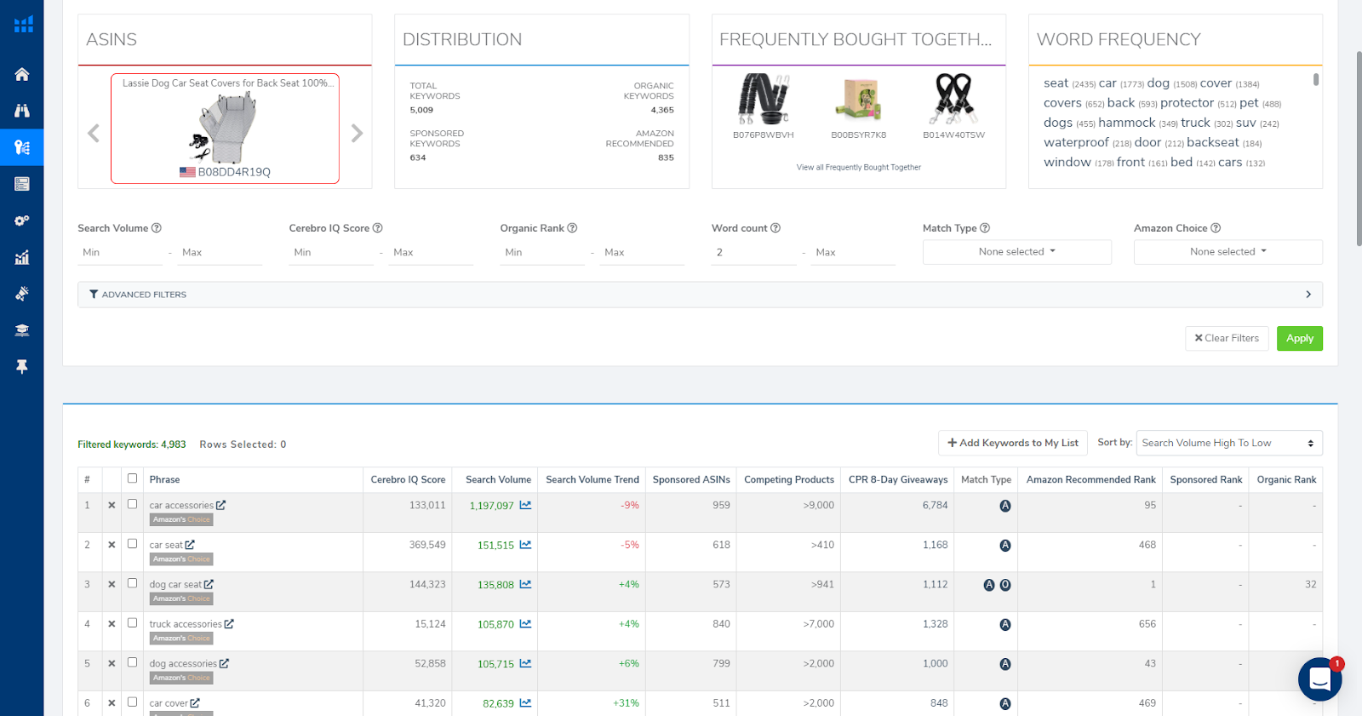Screen dimensions: 1362x716
Task: Remove dog car seat row with X icon
Action: click(112, 584)
